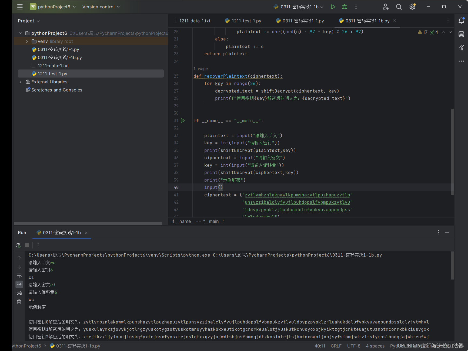The height and width of the screenshot is (351, 468).
Task: Open Code With Me user icon
Action: point(386,7)
